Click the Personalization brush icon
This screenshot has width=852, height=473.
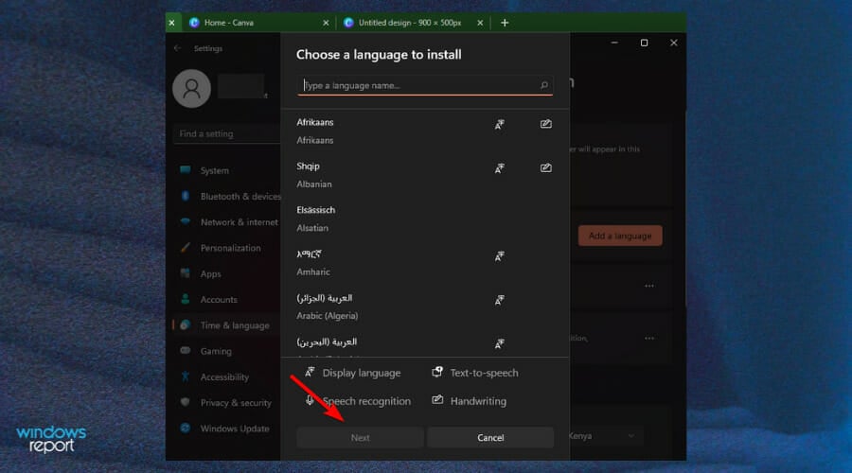click(x=186, y=247)
